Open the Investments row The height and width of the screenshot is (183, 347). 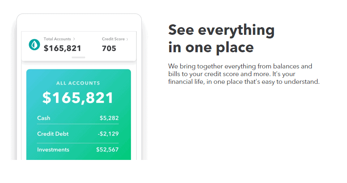[78, 150]
